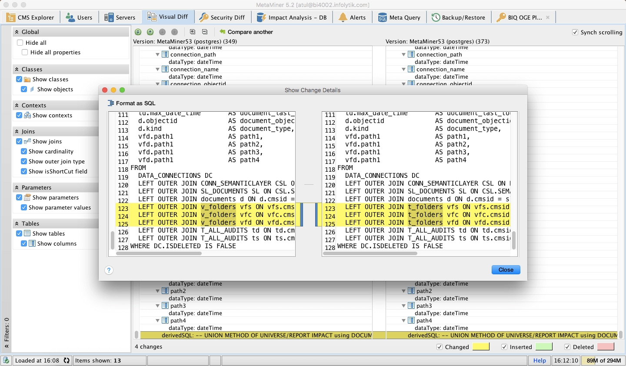Screen dimensions: 626x366
Task: Go to previous change arrow icon
Action: pyautogui.click(x=150, y=32)
